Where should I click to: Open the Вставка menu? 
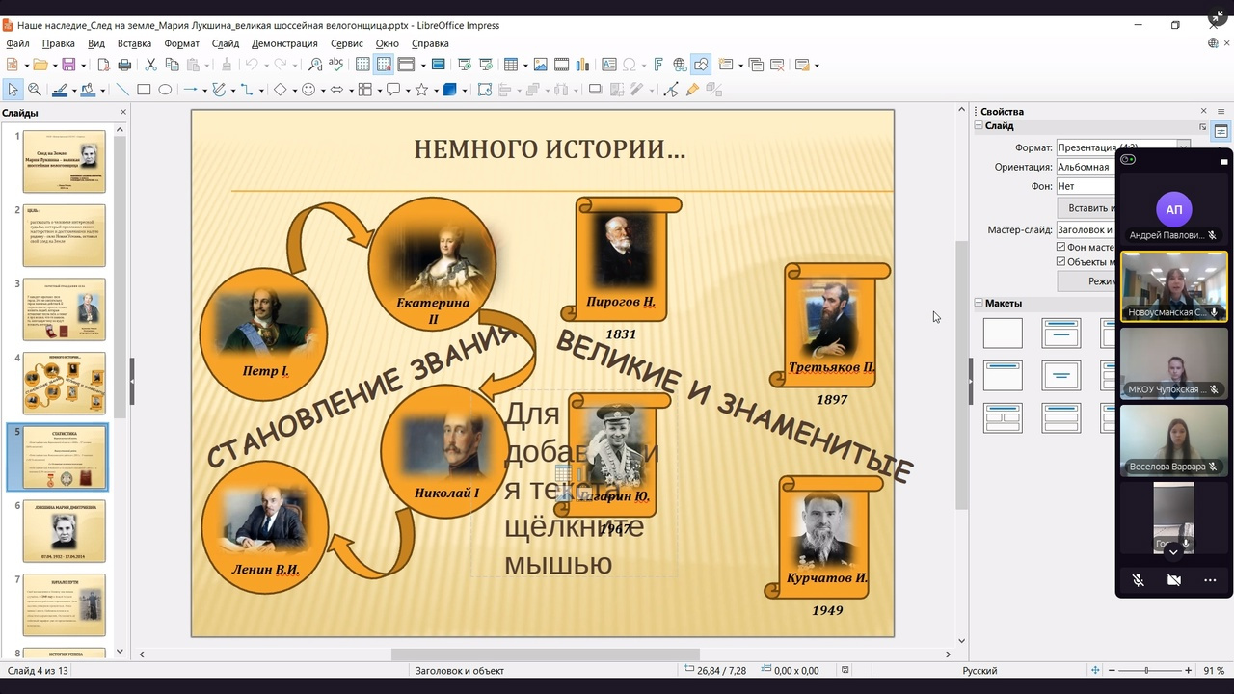click(x=134, y=43)
